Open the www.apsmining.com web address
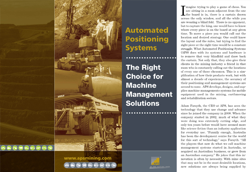251x172 pixels. (88, 158)
